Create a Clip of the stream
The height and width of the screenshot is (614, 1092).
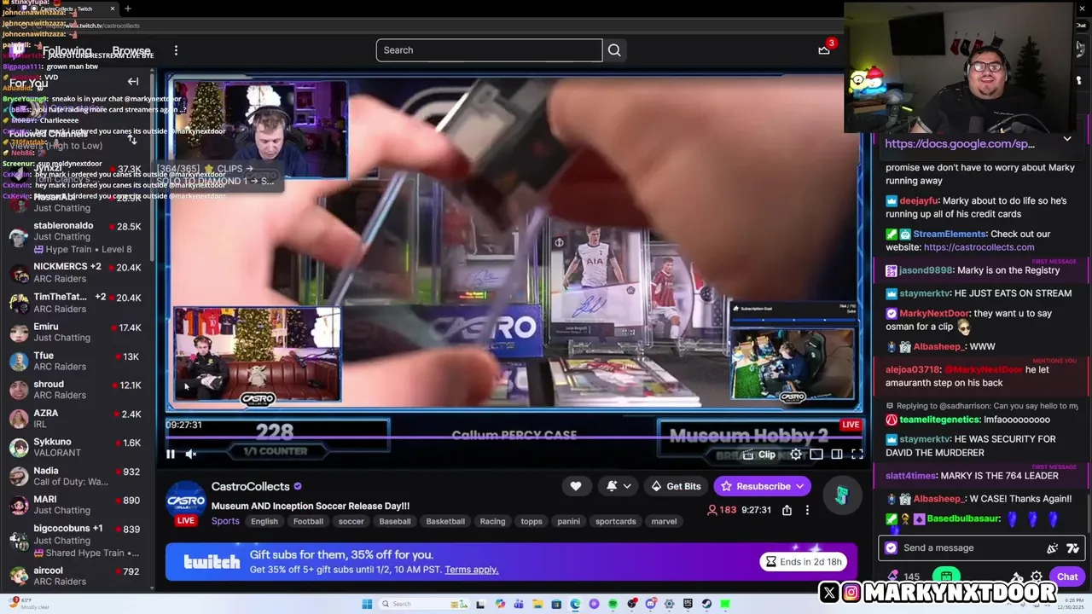tap(760, 455)
